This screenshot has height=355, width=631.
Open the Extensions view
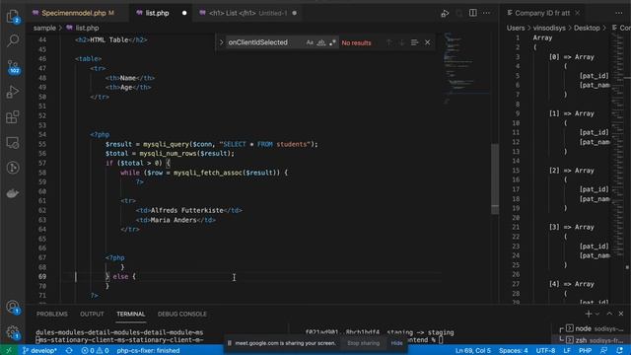pyautogui.click(x=13, y=117)
